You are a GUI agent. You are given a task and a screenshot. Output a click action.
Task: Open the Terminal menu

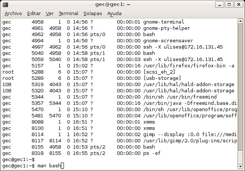[68, 13]
